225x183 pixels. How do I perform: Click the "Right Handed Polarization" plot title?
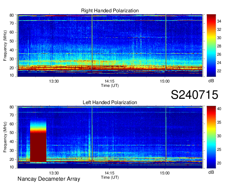pos(110,11)
